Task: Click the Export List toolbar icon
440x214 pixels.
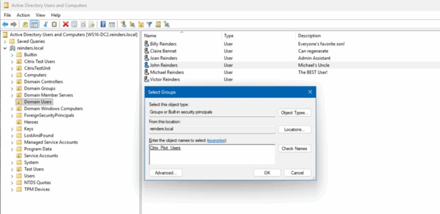Action: pos(92,24)
